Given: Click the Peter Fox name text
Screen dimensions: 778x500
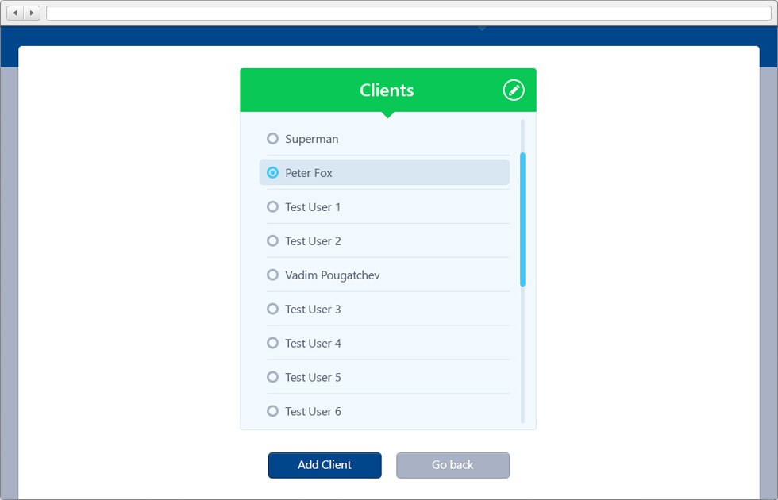Looking at the screenshot, I should 309,173.
